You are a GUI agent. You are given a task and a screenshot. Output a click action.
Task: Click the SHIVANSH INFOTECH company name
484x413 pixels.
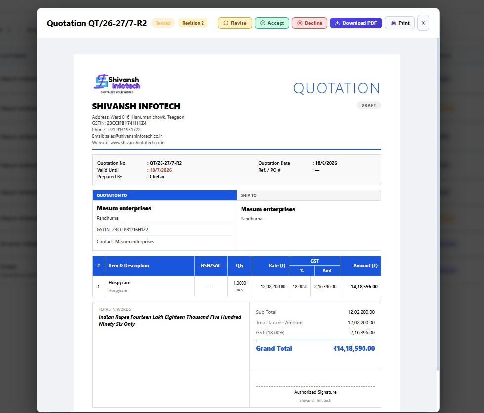[x=136, y=106]
